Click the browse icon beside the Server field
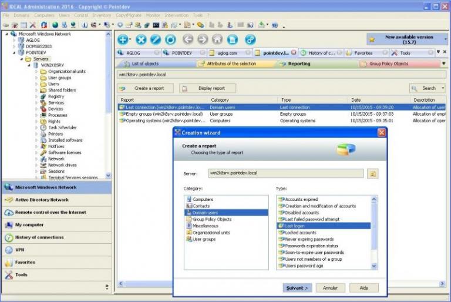Viewport: 451px width, 302px height. (372, 174)
